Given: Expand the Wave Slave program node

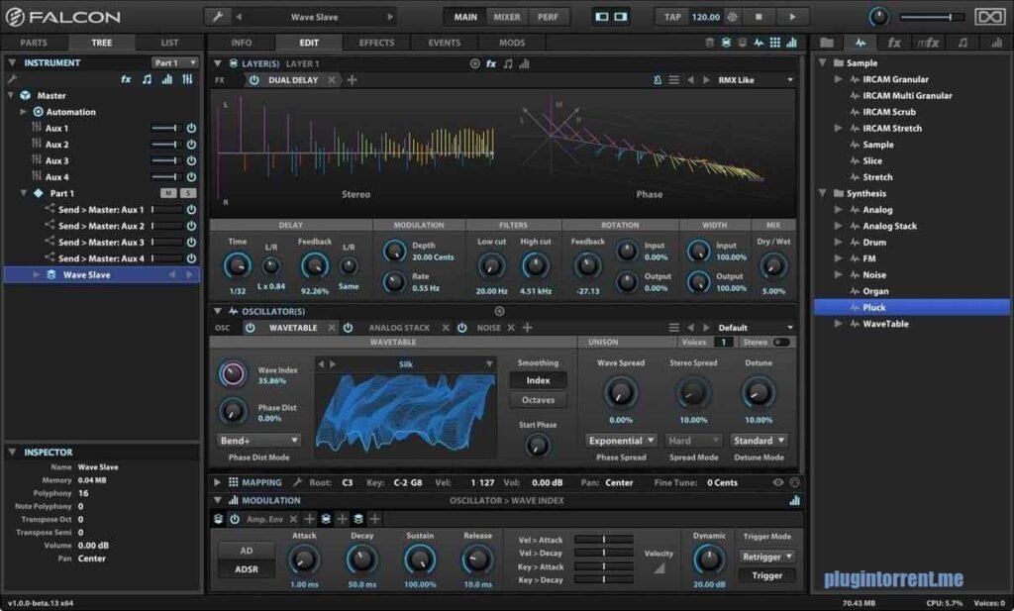Looking at the screenshot, I should coord(37,274).
